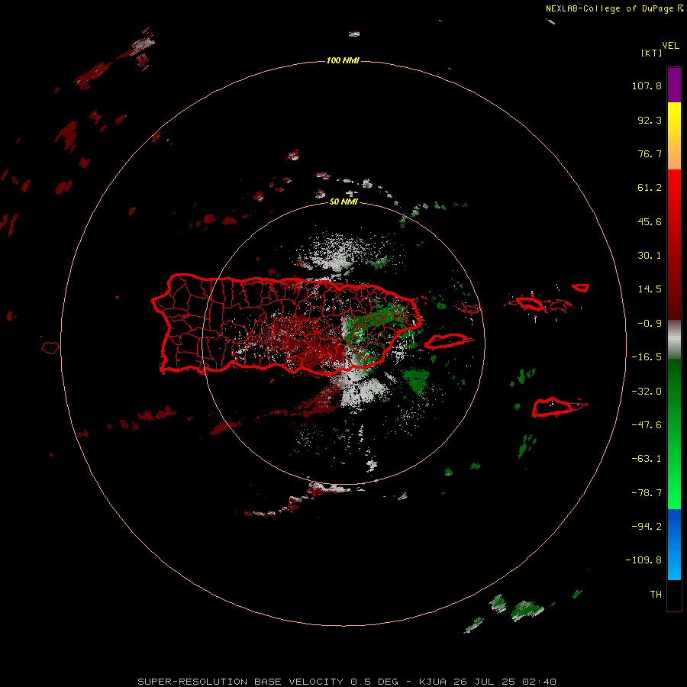This screenshot has height=687, width=687.
Task: Click the 92.3 velocity scale value
Action: pos(650,120)
